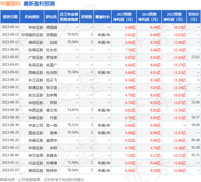Click the 华厦眼科 title text
Viewport: 201px width, 182px height.
pyautogui.click(x=10, y=4)
